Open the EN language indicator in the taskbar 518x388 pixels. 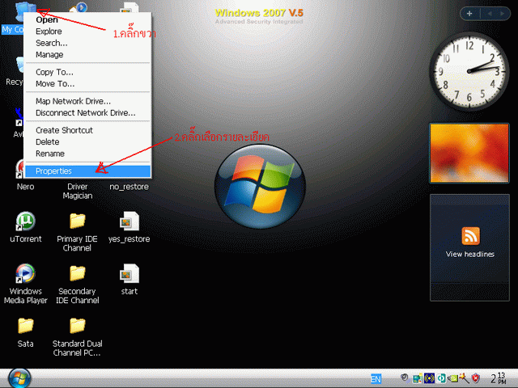click(x=376, y=378)
